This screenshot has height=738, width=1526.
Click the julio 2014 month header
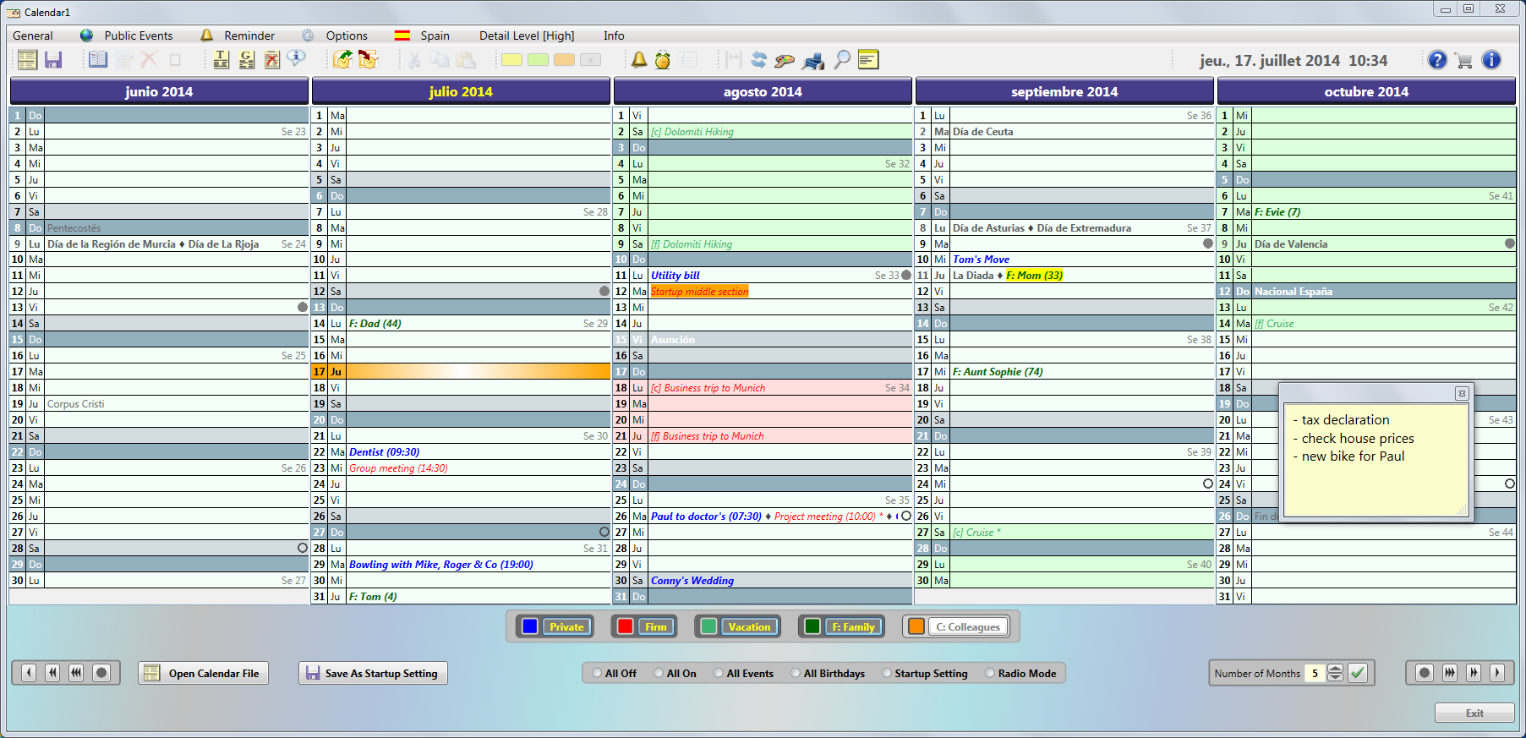[x=461, y=91]
